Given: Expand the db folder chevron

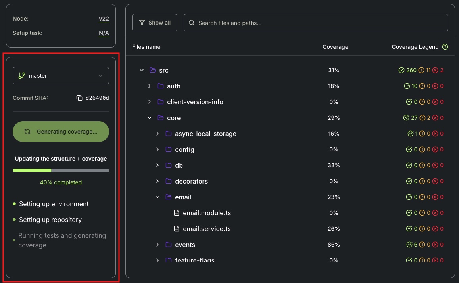Looking at the screenshot, I should click(157, 165).
